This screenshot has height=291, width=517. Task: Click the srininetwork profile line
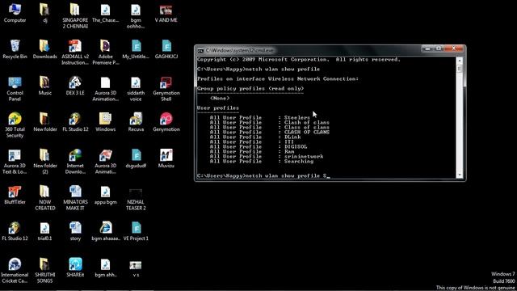267,156
